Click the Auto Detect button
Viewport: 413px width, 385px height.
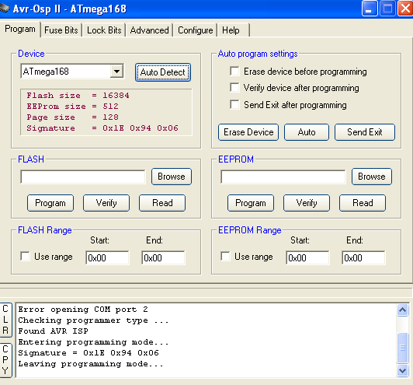tap(163, 72)
